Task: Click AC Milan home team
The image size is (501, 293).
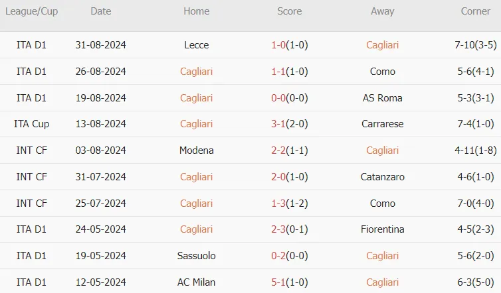Action: click(196, 282)
